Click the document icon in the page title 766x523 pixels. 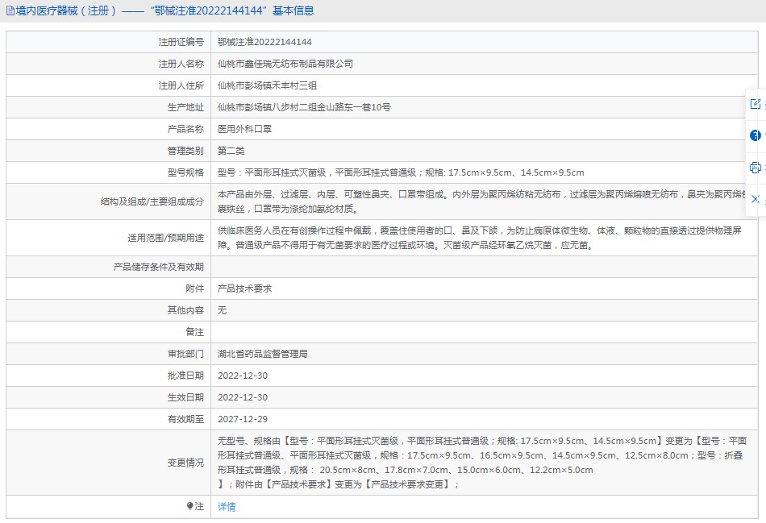click(10, 10)
